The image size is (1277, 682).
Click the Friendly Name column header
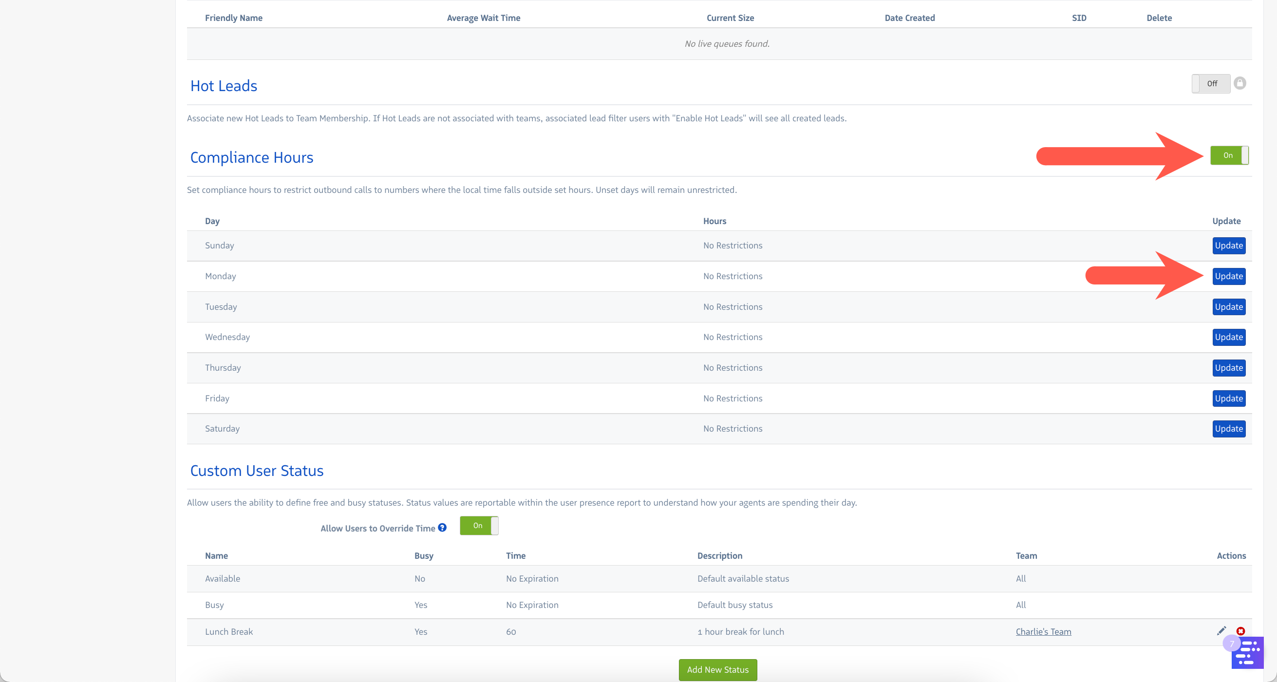pos(233,18)
